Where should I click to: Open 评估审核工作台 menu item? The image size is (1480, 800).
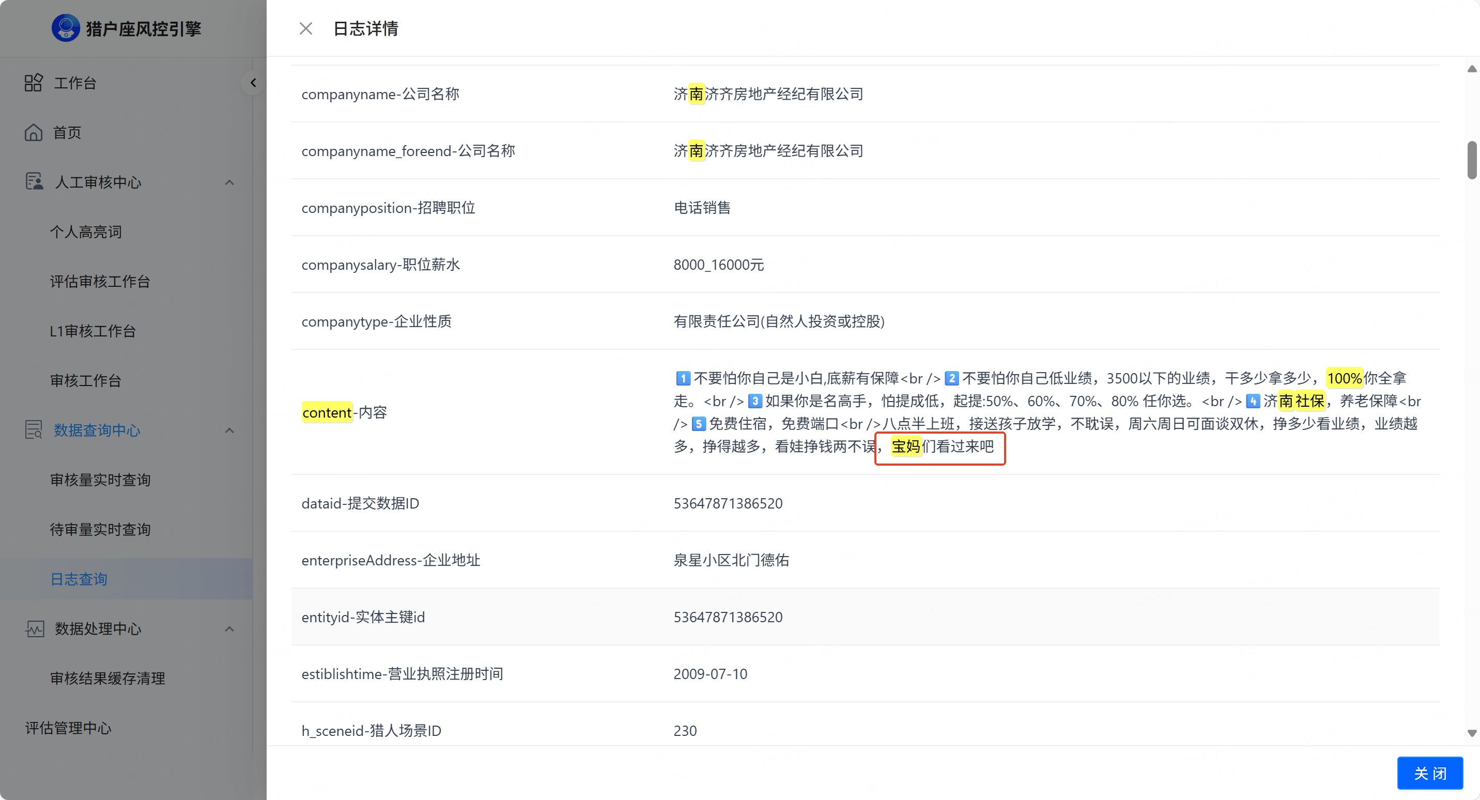coord(100,282)
